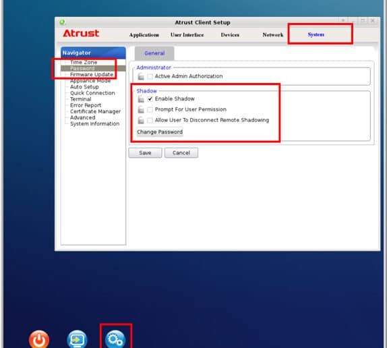Click the lock icon beside Prompt For User Permission
Viewport: 387px width, 348px height.
141,109
